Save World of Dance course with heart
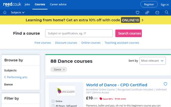This screenshot has height=107, width=171. coord(165,84)
